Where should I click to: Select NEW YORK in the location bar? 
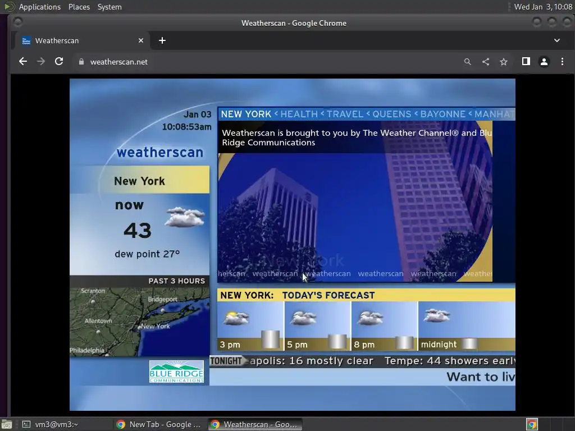pos(246,114)
